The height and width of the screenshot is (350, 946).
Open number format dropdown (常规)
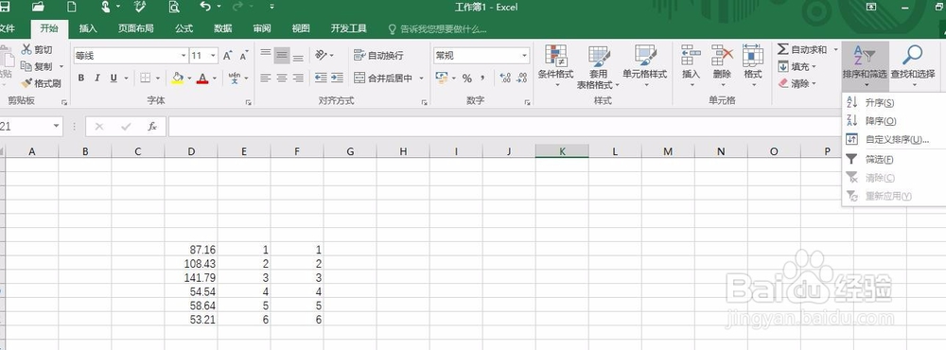[x=524, y=56]
